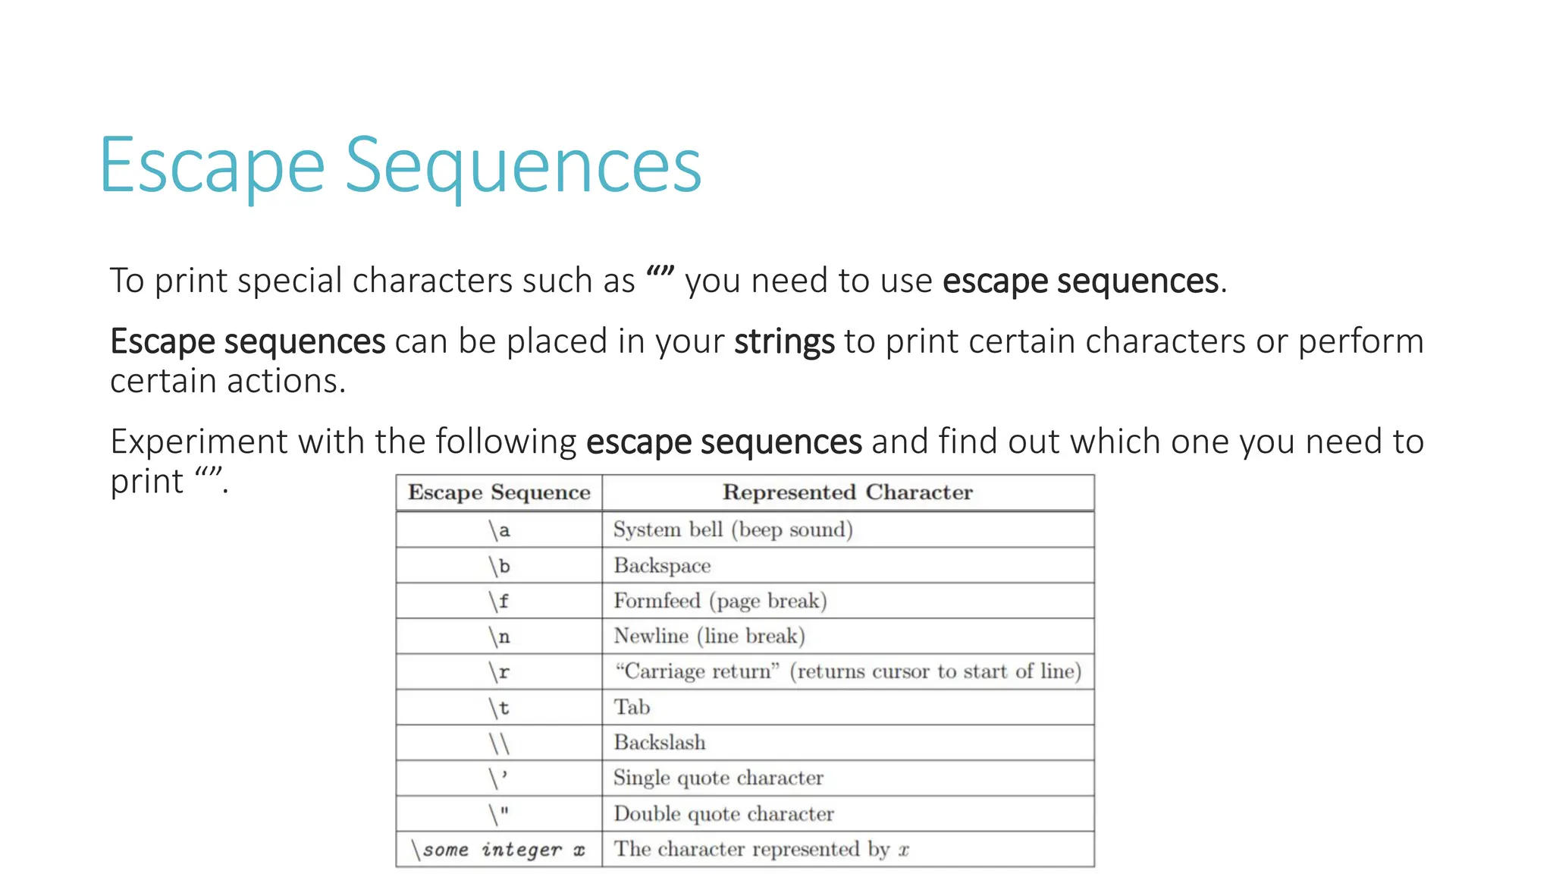Select the \f escape sequence cell

click(x=499, y=601)
